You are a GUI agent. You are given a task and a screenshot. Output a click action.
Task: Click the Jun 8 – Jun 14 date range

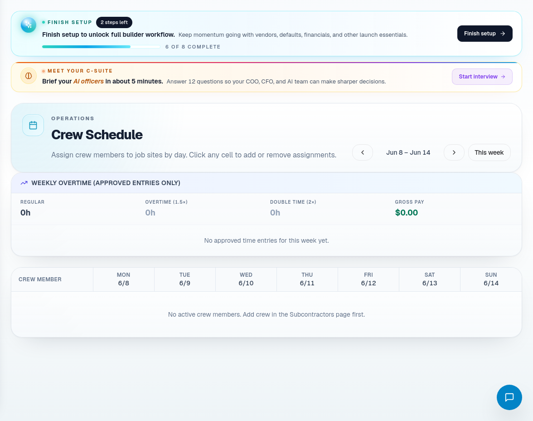408,152
